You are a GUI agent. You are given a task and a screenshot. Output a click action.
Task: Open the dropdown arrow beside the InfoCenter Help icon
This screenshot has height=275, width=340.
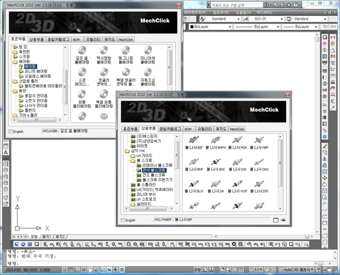click(300, 5)
